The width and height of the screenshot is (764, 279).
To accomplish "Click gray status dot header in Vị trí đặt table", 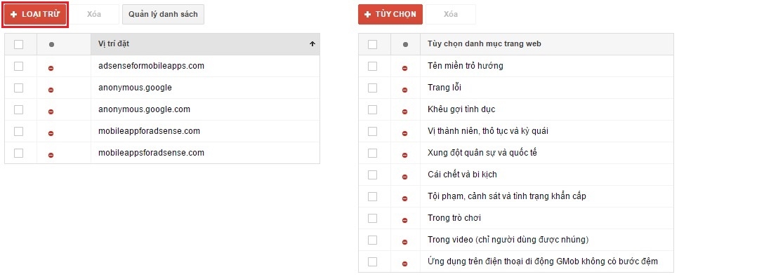I will [x=52, y=44].
